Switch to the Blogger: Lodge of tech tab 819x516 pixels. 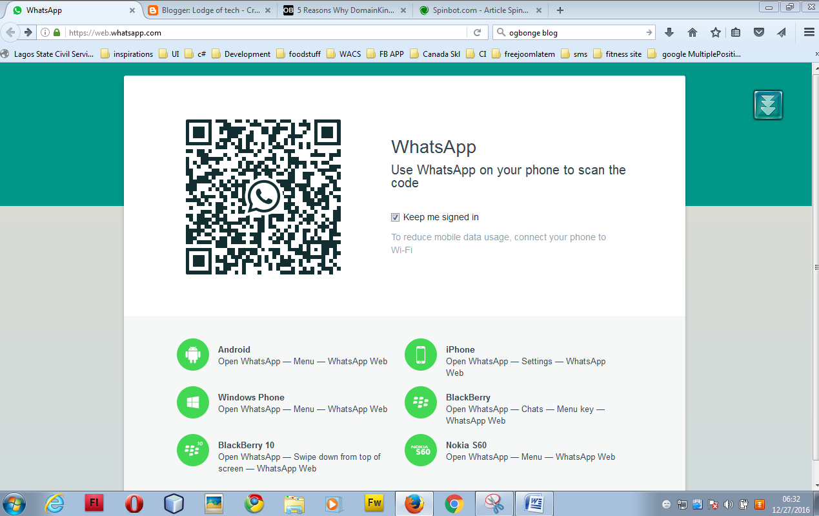pyautogui.click(x=210, y=10)
